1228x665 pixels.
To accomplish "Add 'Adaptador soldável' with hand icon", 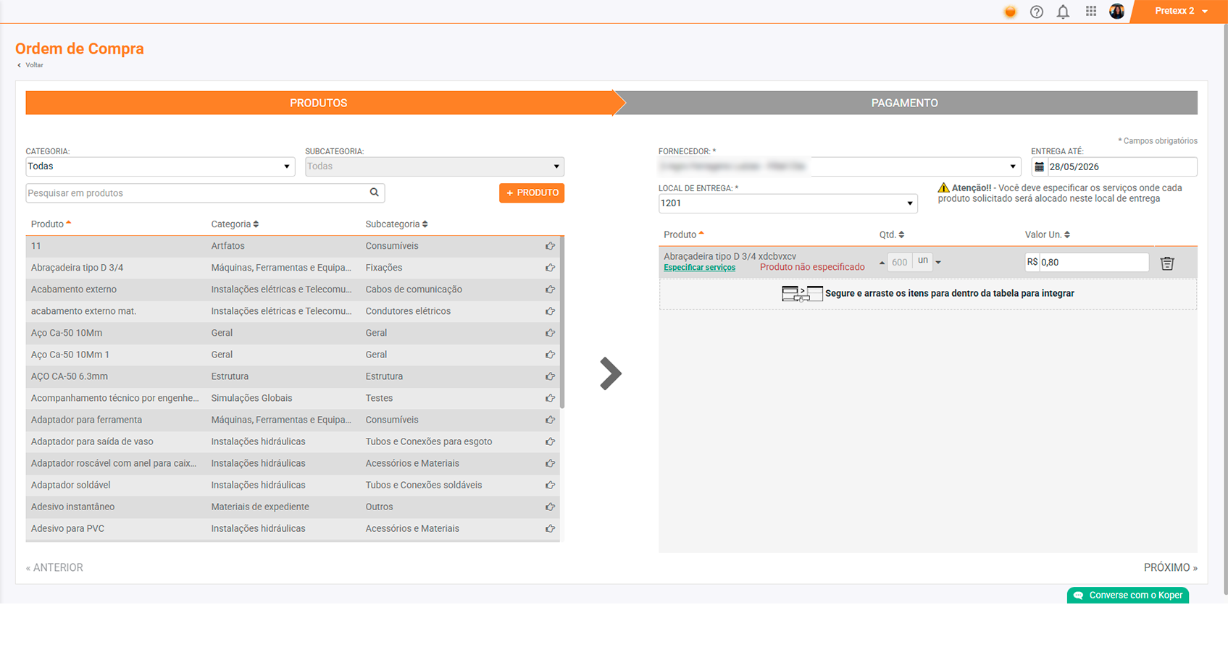I will point(551,485).
